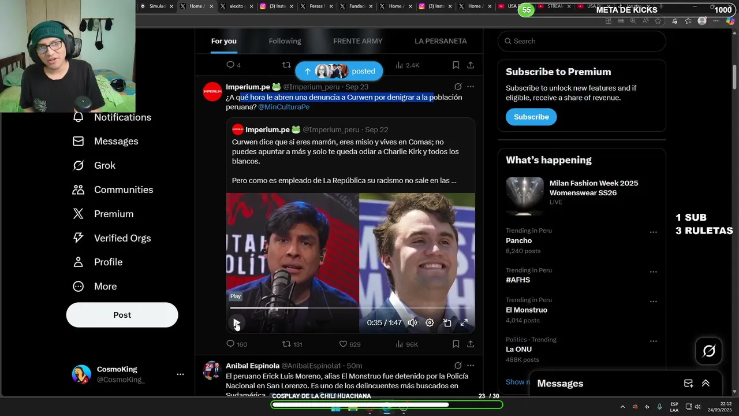Viewport: 739px width, 416px height.
Task: Share the top post
Action: coord(471,65)
